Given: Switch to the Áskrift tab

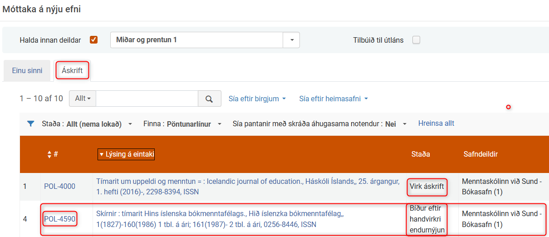Looking at the screenshot, I should pyautogui.click(x=73, y=71).
